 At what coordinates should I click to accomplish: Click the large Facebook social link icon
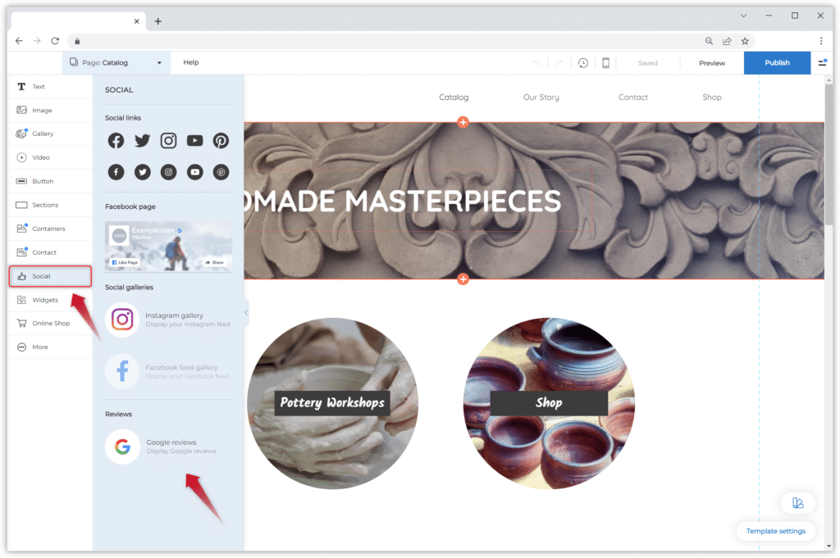tap(116, 141)
